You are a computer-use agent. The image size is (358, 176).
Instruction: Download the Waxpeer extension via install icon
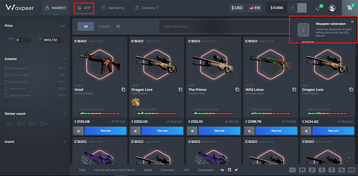point(304,30)
